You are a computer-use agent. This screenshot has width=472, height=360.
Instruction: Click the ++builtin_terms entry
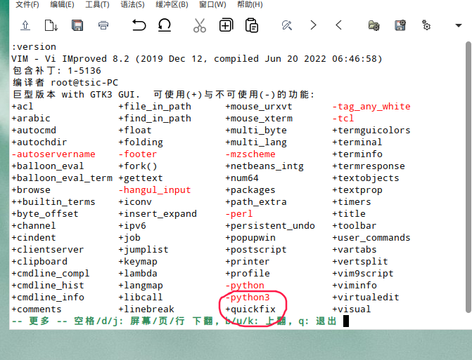[x=53, y=202]
